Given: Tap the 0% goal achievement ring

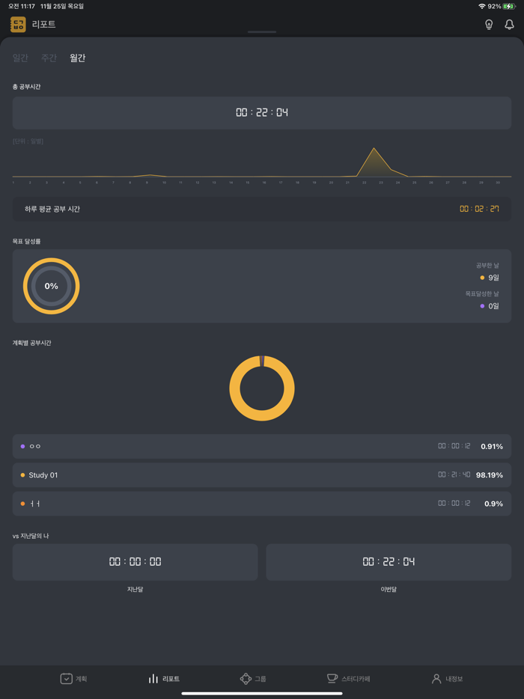Looking at the screenshot, I should click(x=51, y=286).
